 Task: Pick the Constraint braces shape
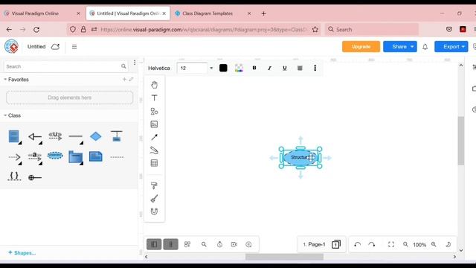pos(14,176)
